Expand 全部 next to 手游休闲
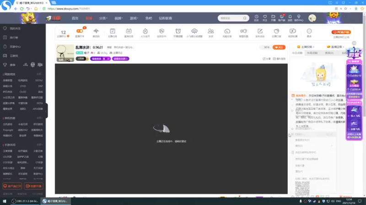Image resolution: width=366 pixels, height=205 pixels. (39, 145)
